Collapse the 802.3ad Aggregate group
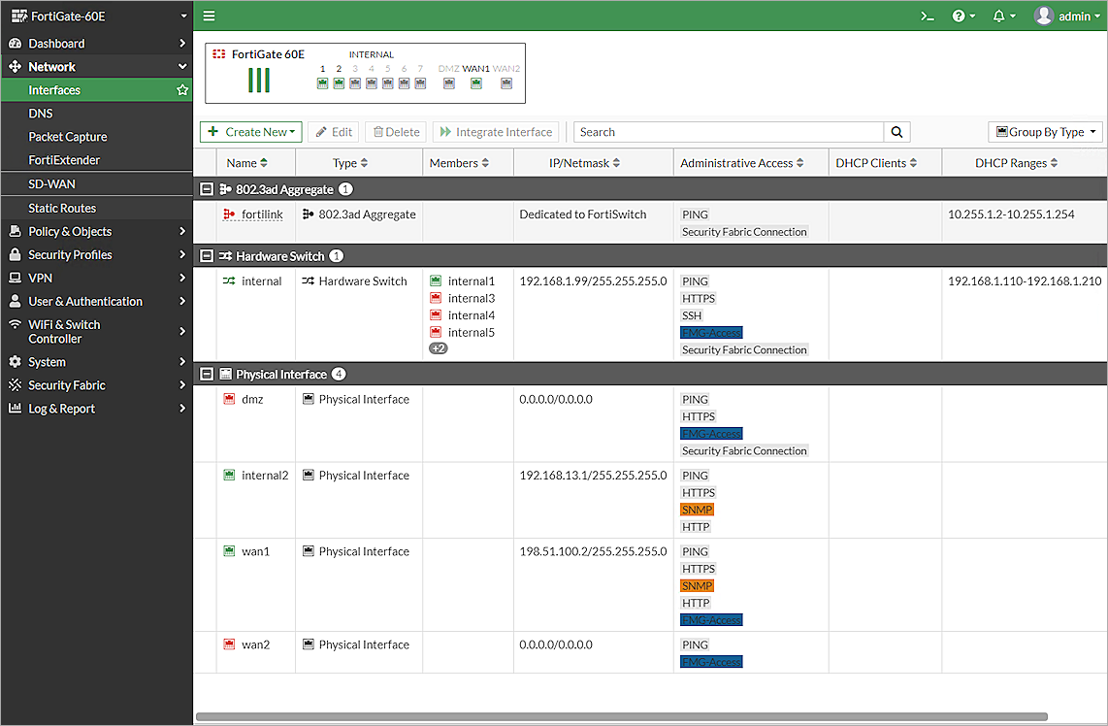Viewport: 1108px width, 726px height. click(207, 189)
